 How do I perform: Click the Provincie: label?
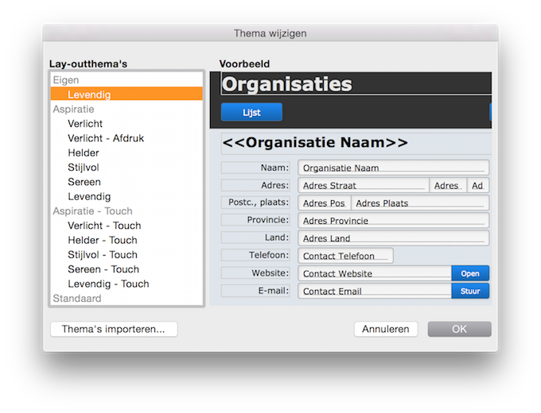pyautogui.click(x=255, y=220)
